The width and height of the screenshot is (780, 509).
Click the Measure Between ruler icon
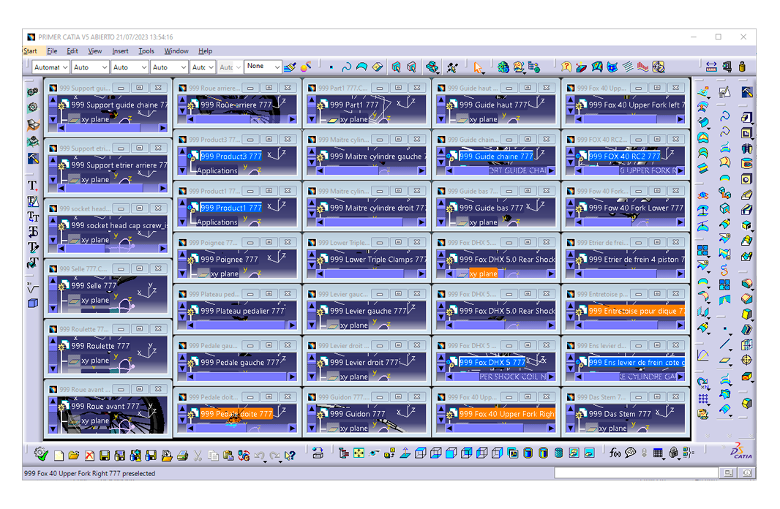[711, 67]
